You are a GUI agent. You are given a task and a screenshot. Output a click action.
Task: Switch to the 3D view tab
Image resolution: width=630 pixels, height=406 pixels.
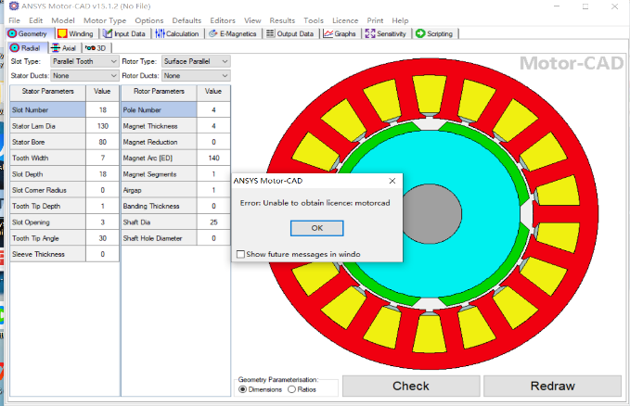coord(95,47)
